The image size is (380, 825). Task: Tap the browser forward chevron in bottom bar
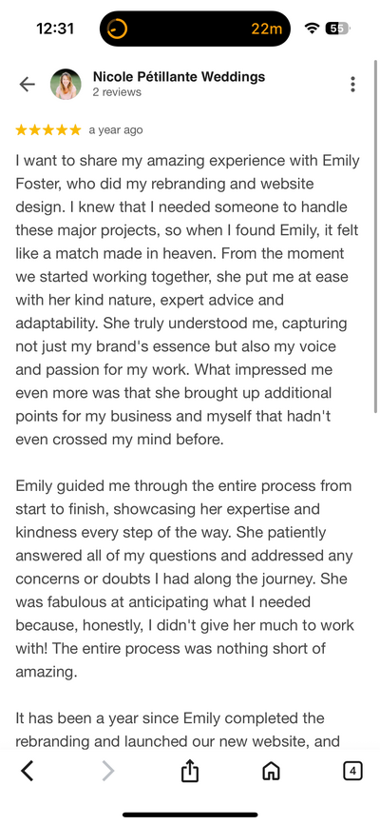107,772
